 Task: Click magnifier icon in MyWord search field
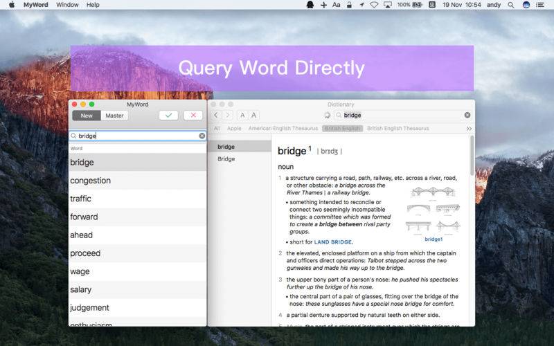(x=73, y=136)
